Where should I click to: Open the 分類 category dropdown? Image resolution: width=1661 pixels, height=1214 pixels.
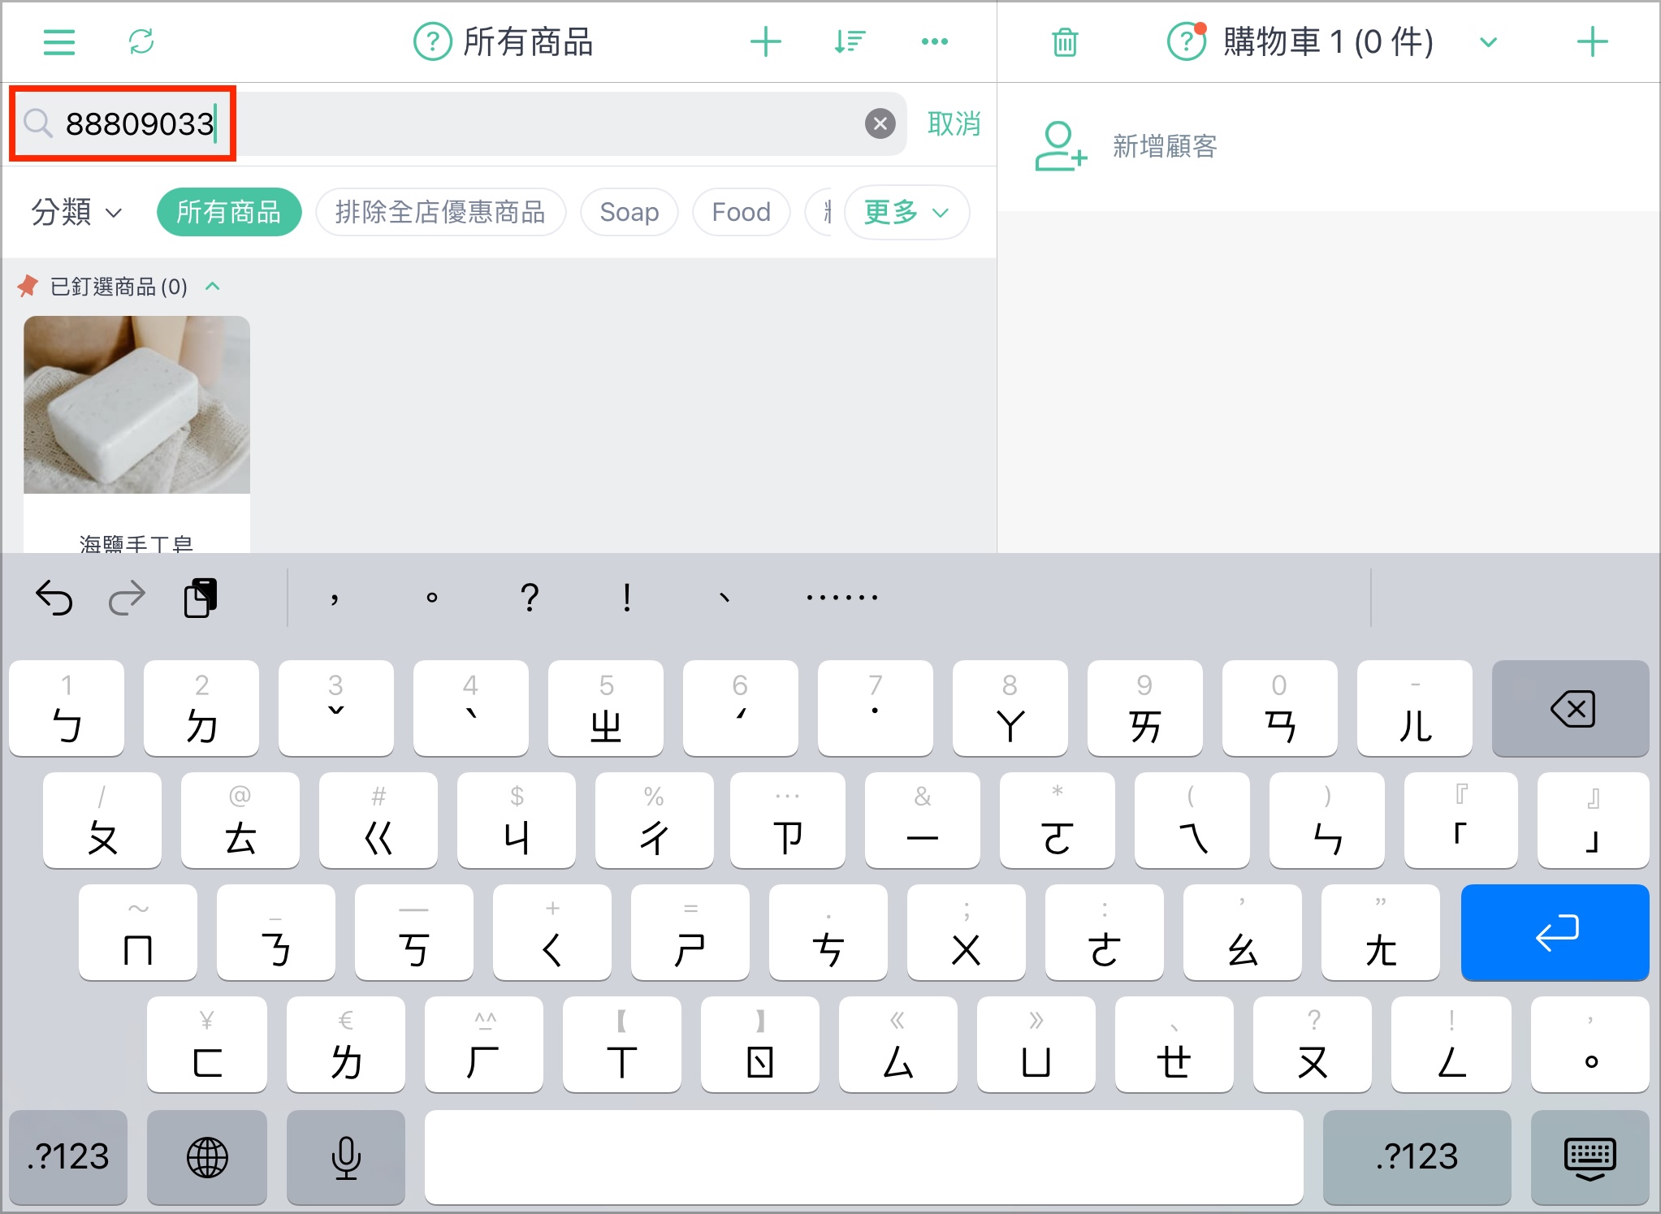(x=76, y=212)
